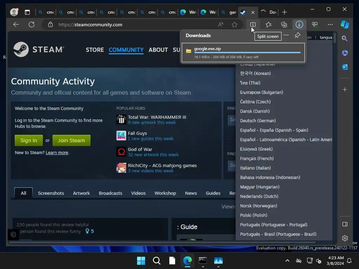This screenshot has width=359, height=269.
Task: Refresh the Steam Community page
Action: (x=32, y=25)
